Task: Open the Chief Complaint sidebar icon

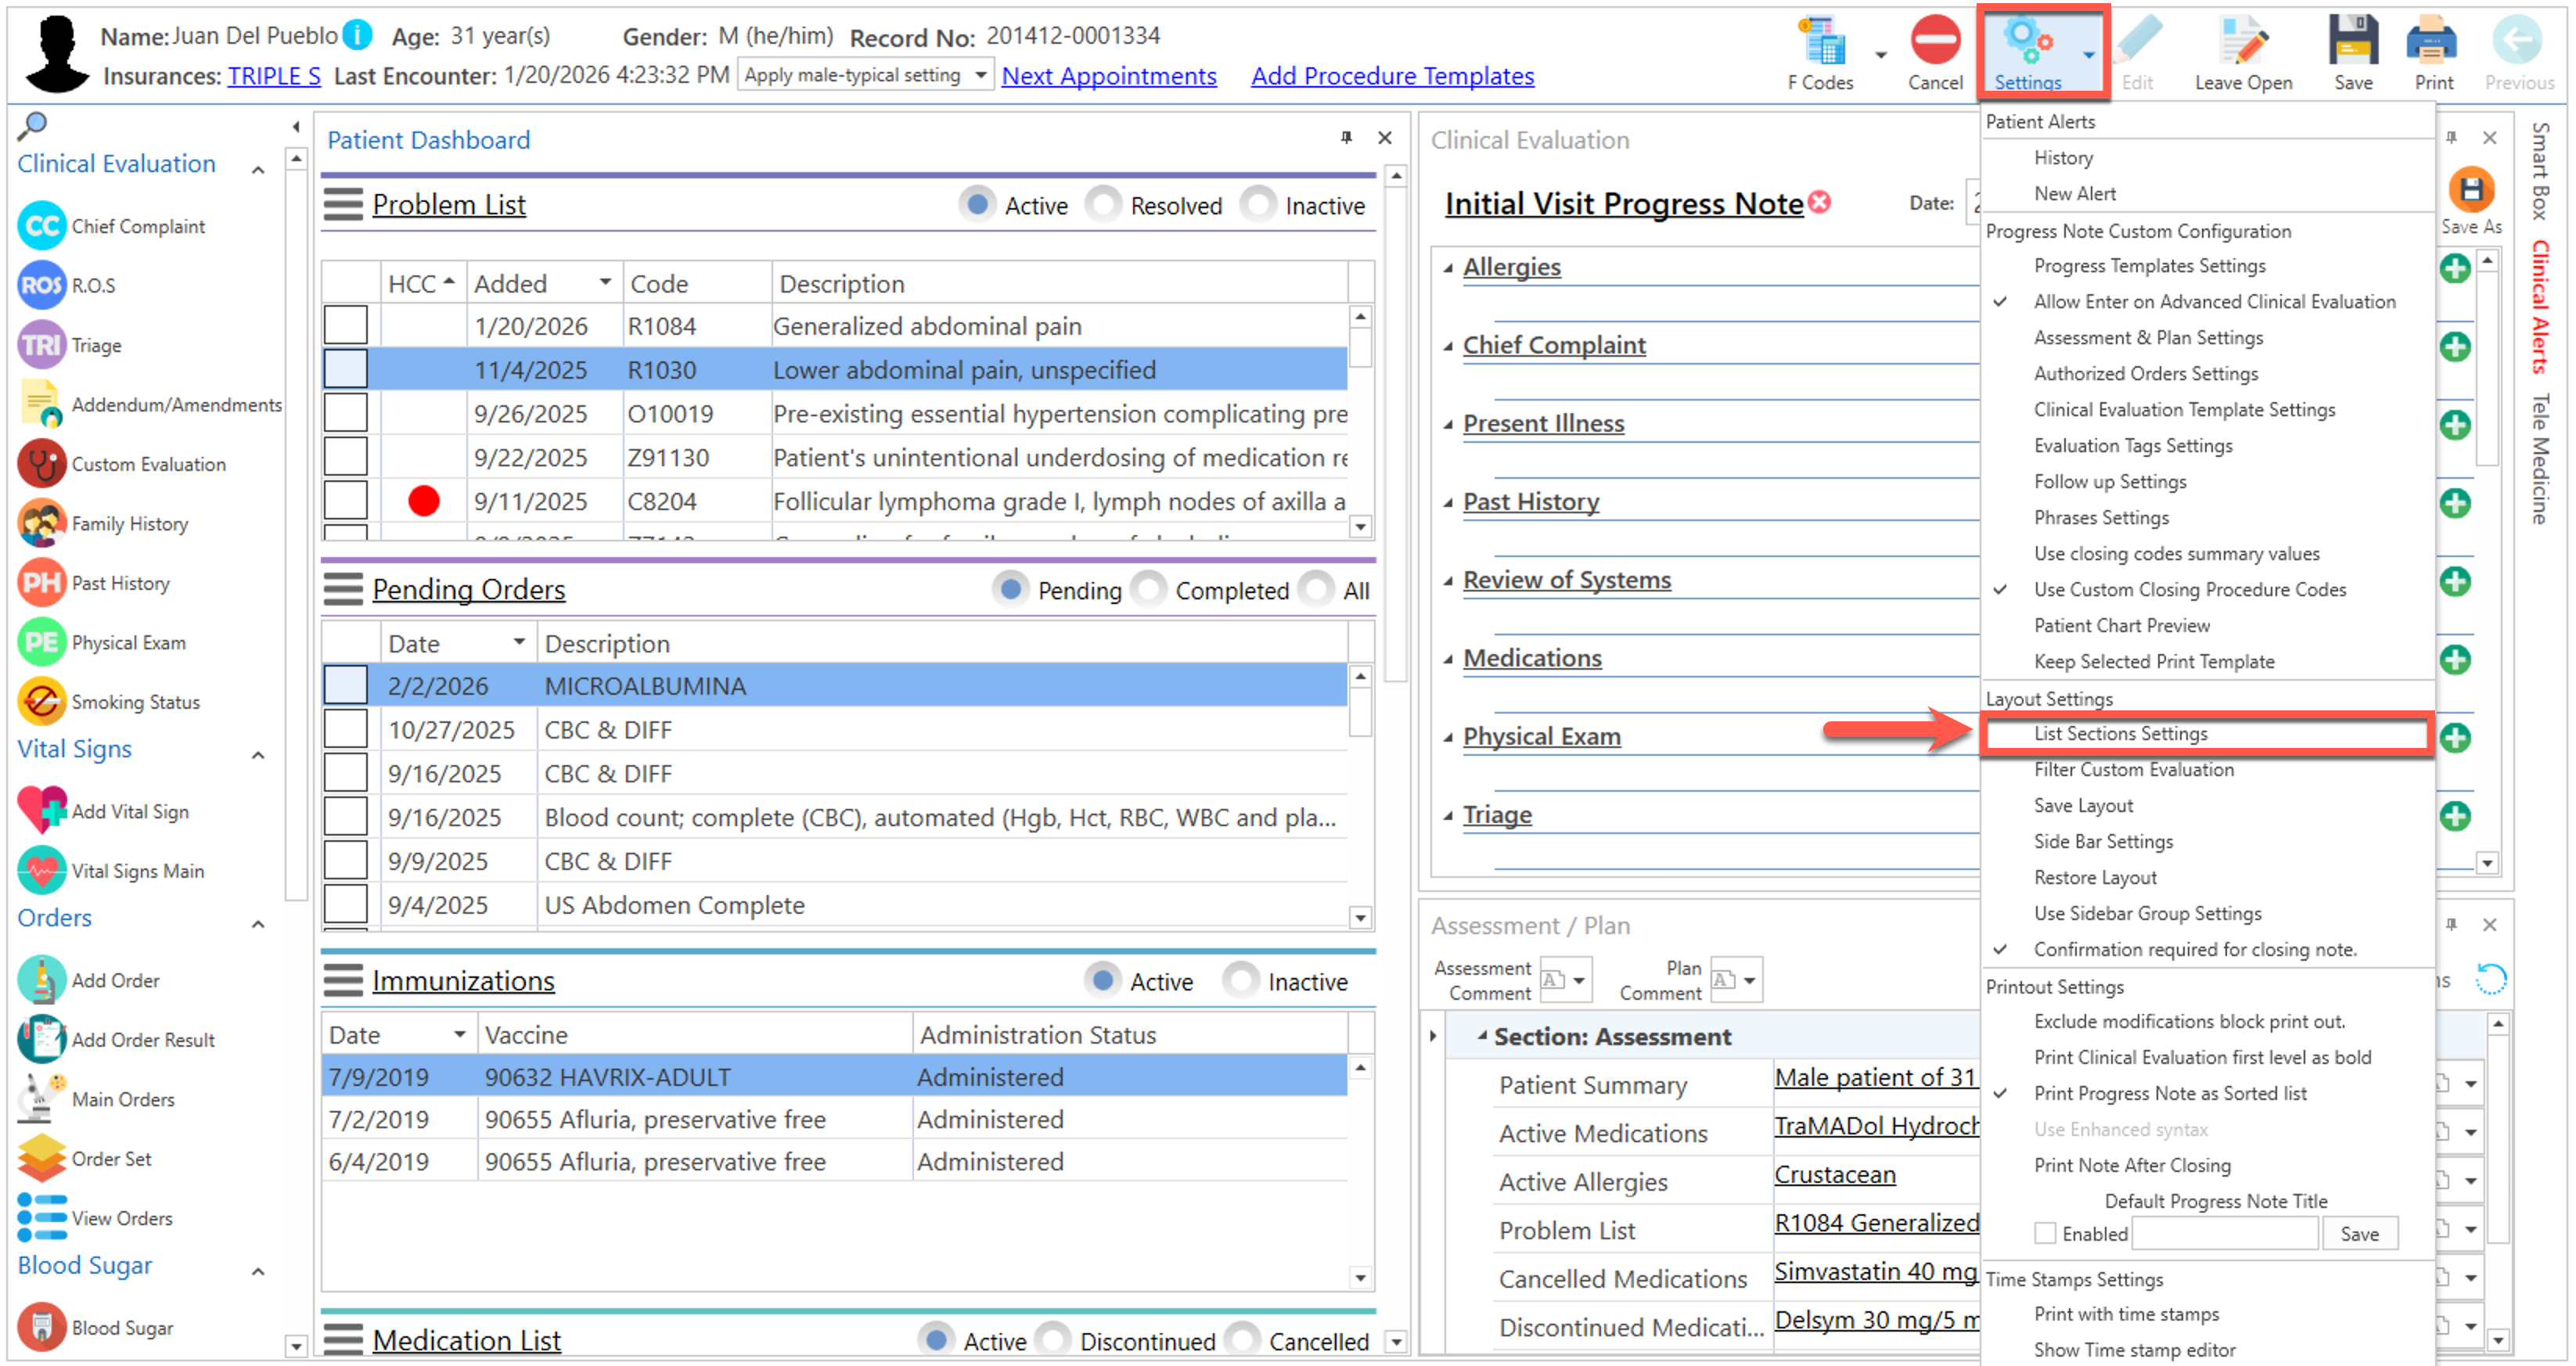Action: (x=41, y=226)
